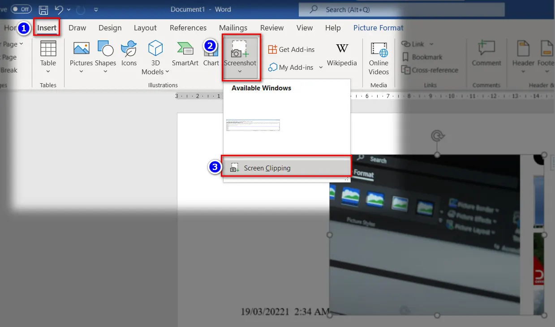Expand the Screenshot dropdown arrow

(x=240, y=72)
